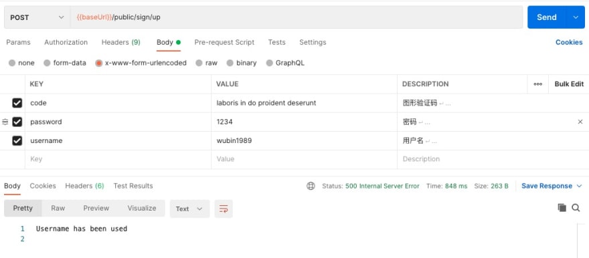Grab the drag handle on password row
This screenshot has width=589, height=258.
(5, 122)
